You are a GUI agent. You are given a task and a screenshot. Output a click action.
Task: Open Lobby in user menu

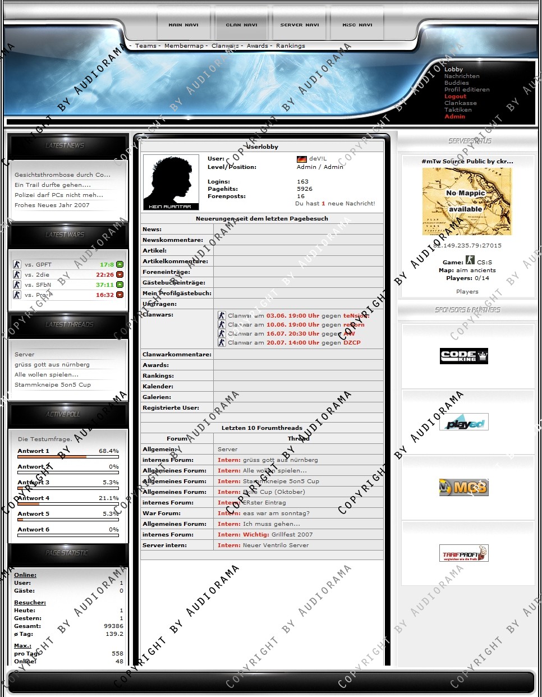click(x=453, y=70)
